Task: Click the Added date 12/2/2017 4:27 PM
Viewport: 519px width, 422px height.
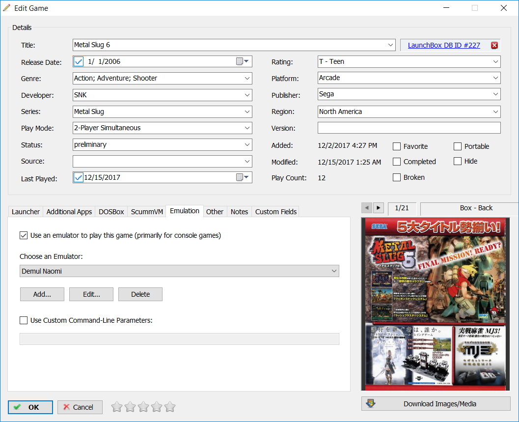Action: [x=347, y=145]
